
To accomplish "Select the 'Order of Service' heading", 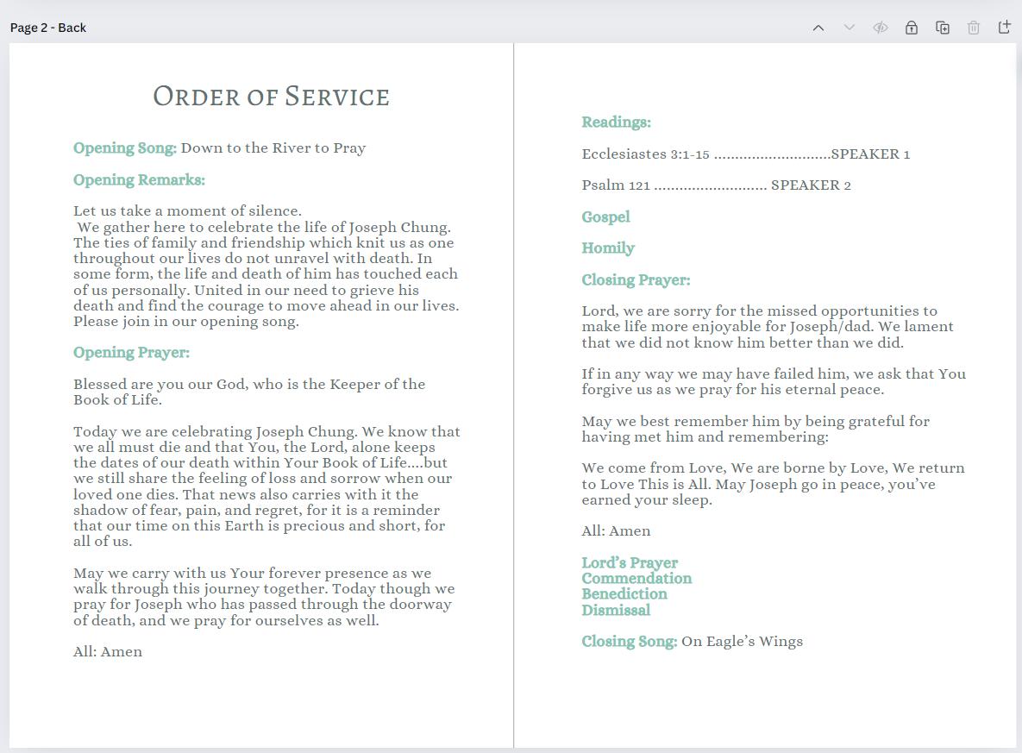I will (x=271, y=97).
